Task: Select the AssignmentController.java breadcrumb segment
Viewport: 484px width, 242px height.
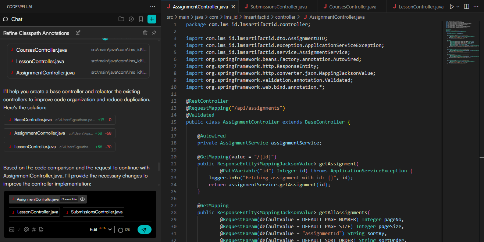Action: click(x=333, y=17)
